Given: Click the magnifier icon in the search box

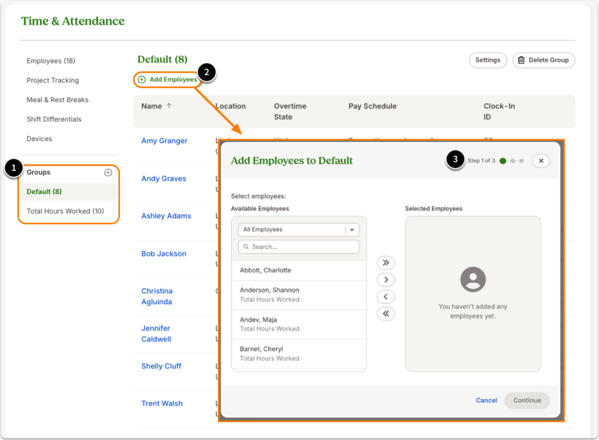Looking at the screenshot, I should coord(246,247).
